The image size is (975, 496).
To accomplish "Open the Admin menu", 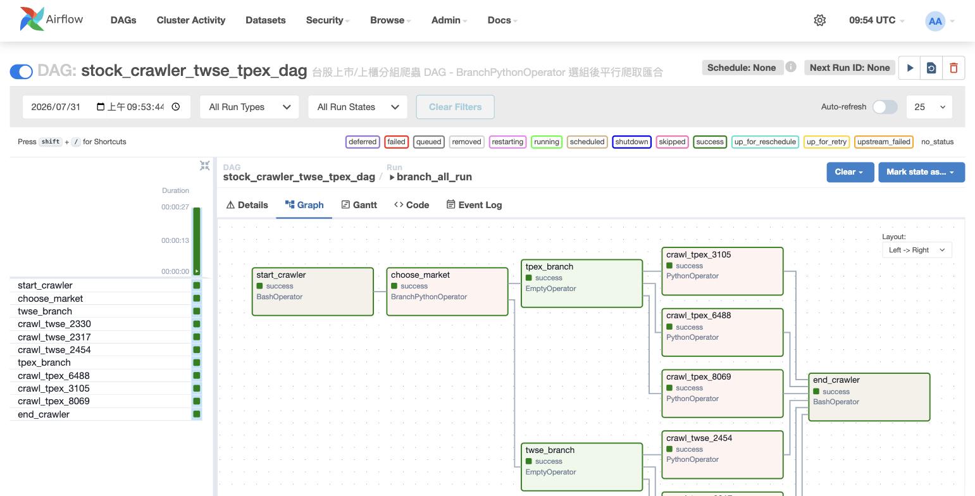I will (x=449, y=20).
